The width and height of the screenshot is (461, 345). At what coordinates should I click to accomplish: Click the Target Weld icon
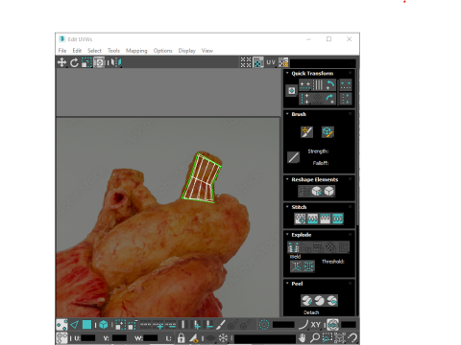(296, 266)
